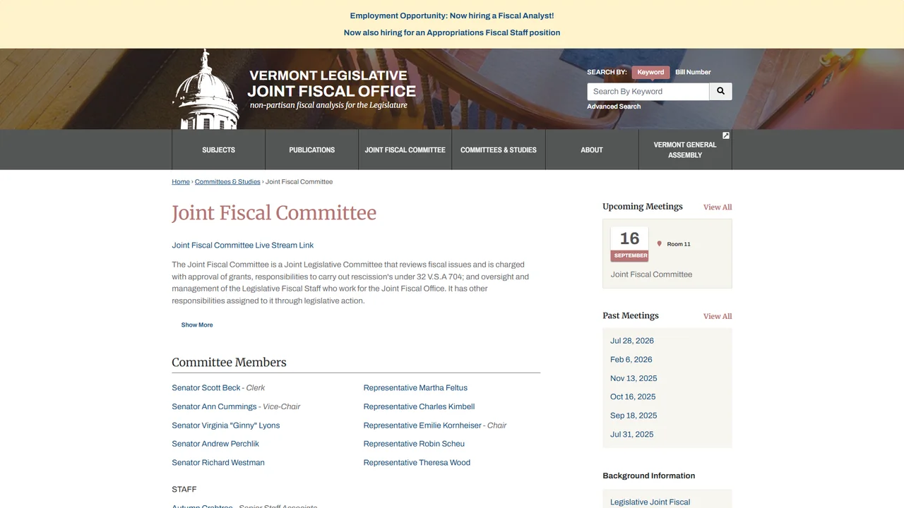Open Senator Scott Beck's profile
This screenshot has width=904, height=508.
pyautogui.click(x=206, y=388)
